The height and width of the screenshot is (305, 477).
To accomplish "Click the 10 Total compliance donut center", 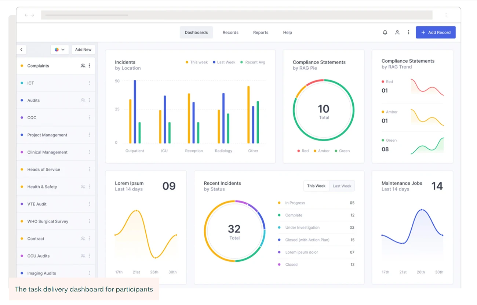I will pos(324,112).
